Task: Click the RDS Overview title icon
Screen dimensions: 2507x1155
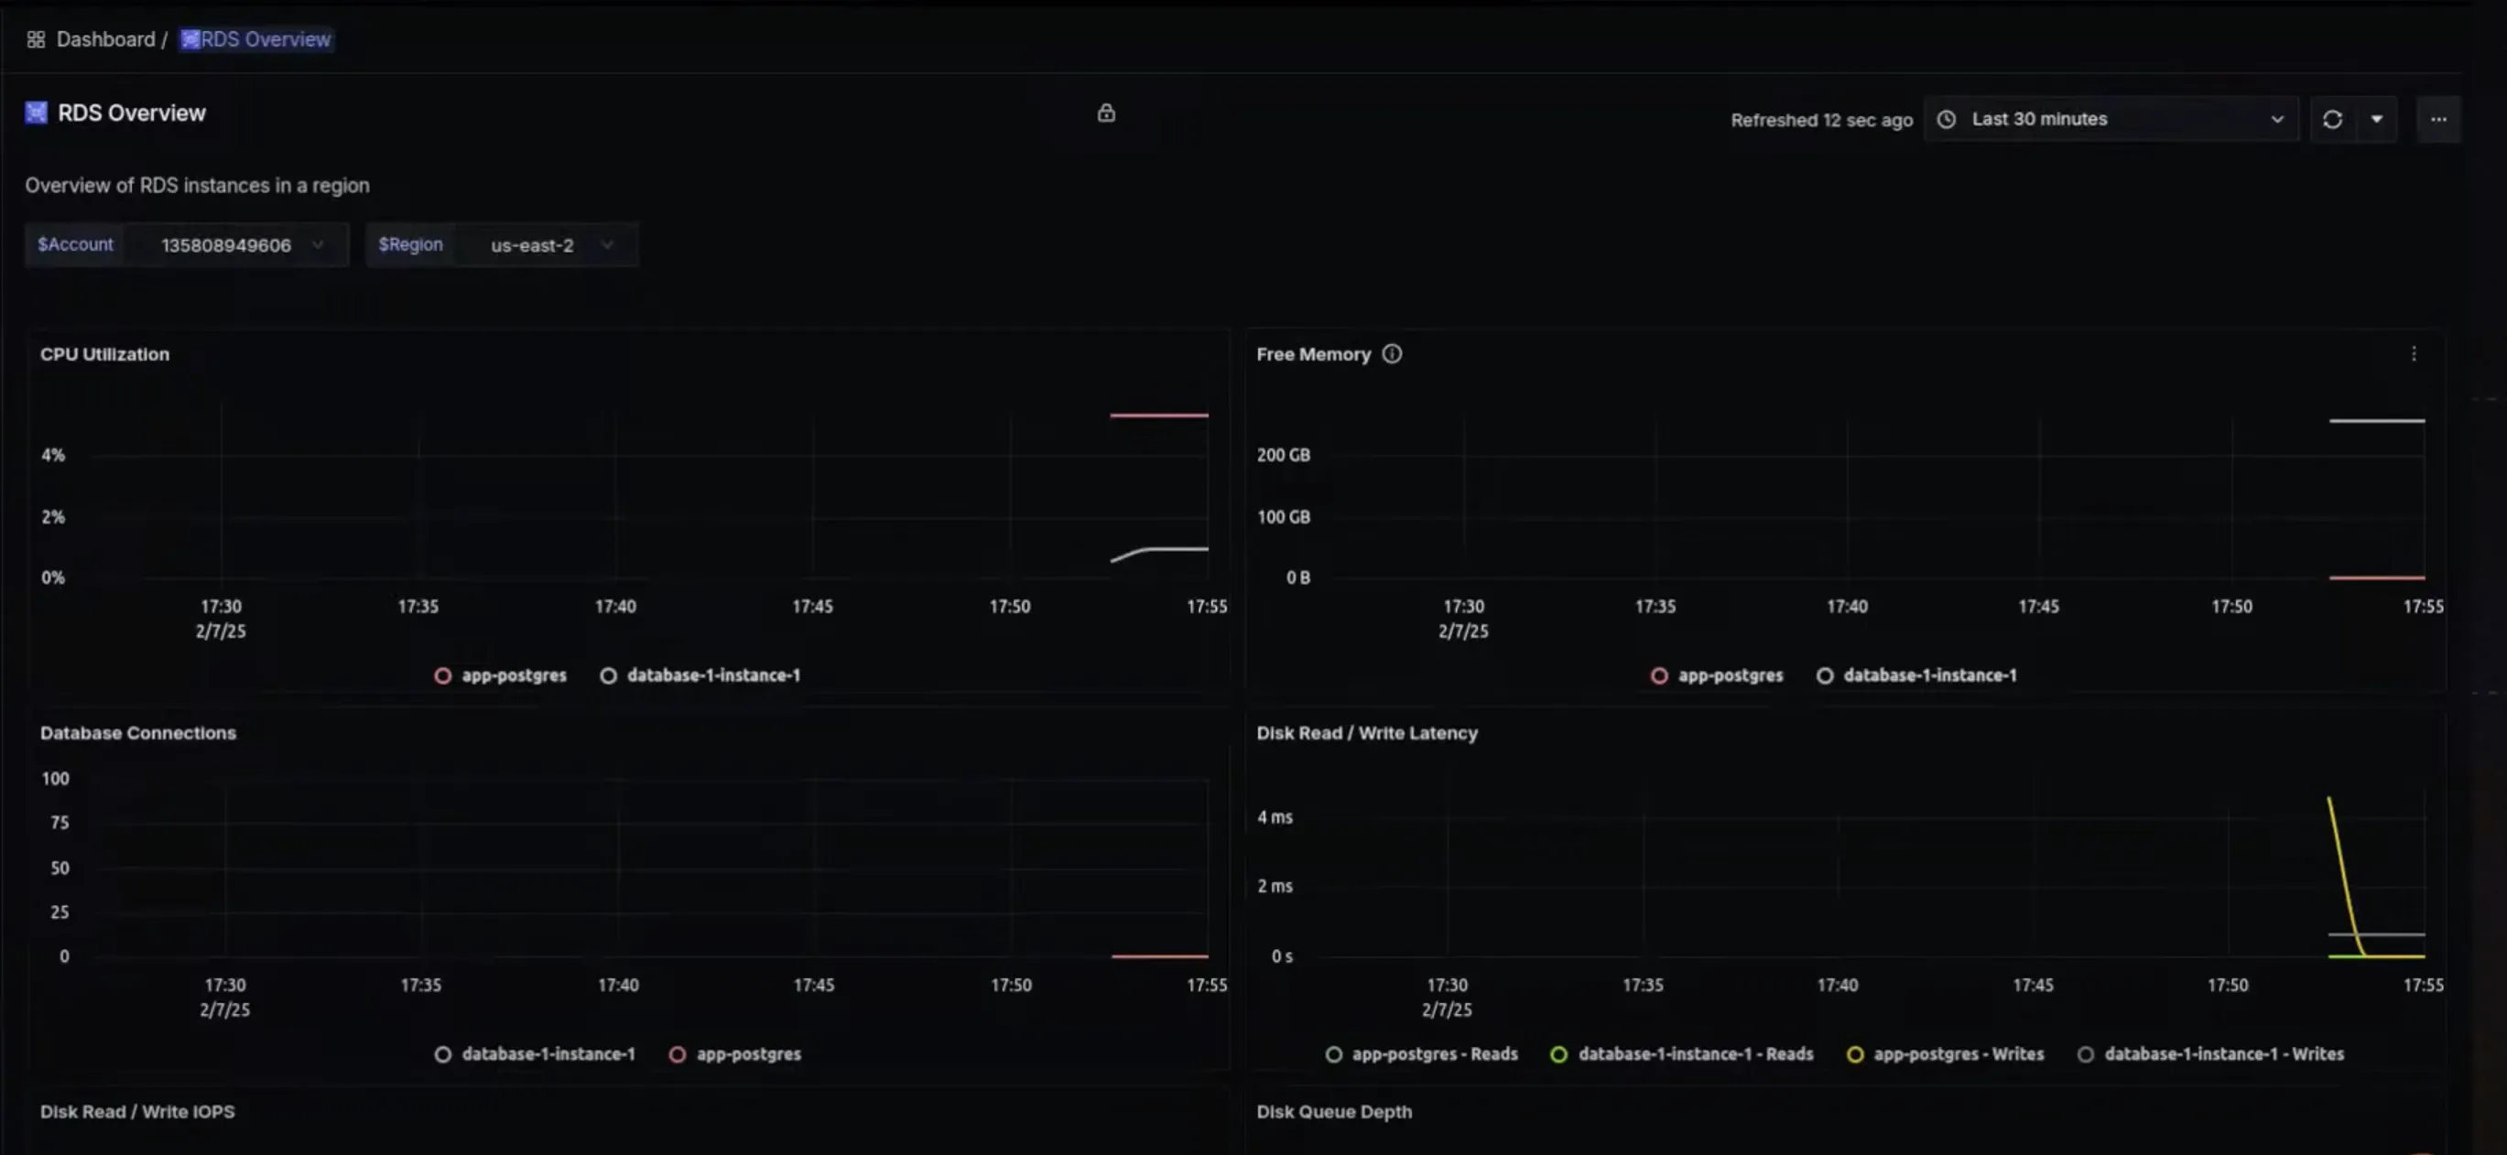Action: point(36,113)
